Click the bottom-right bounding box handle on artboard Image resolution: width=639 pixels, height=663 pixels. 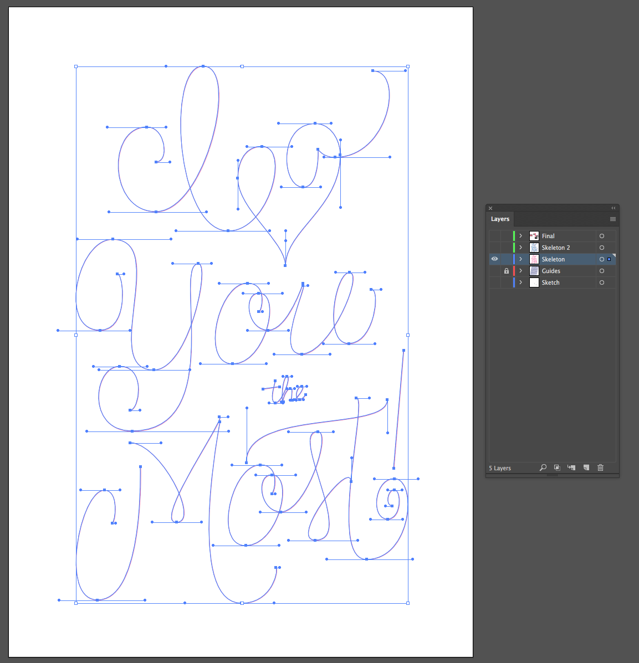coord(408,603)
